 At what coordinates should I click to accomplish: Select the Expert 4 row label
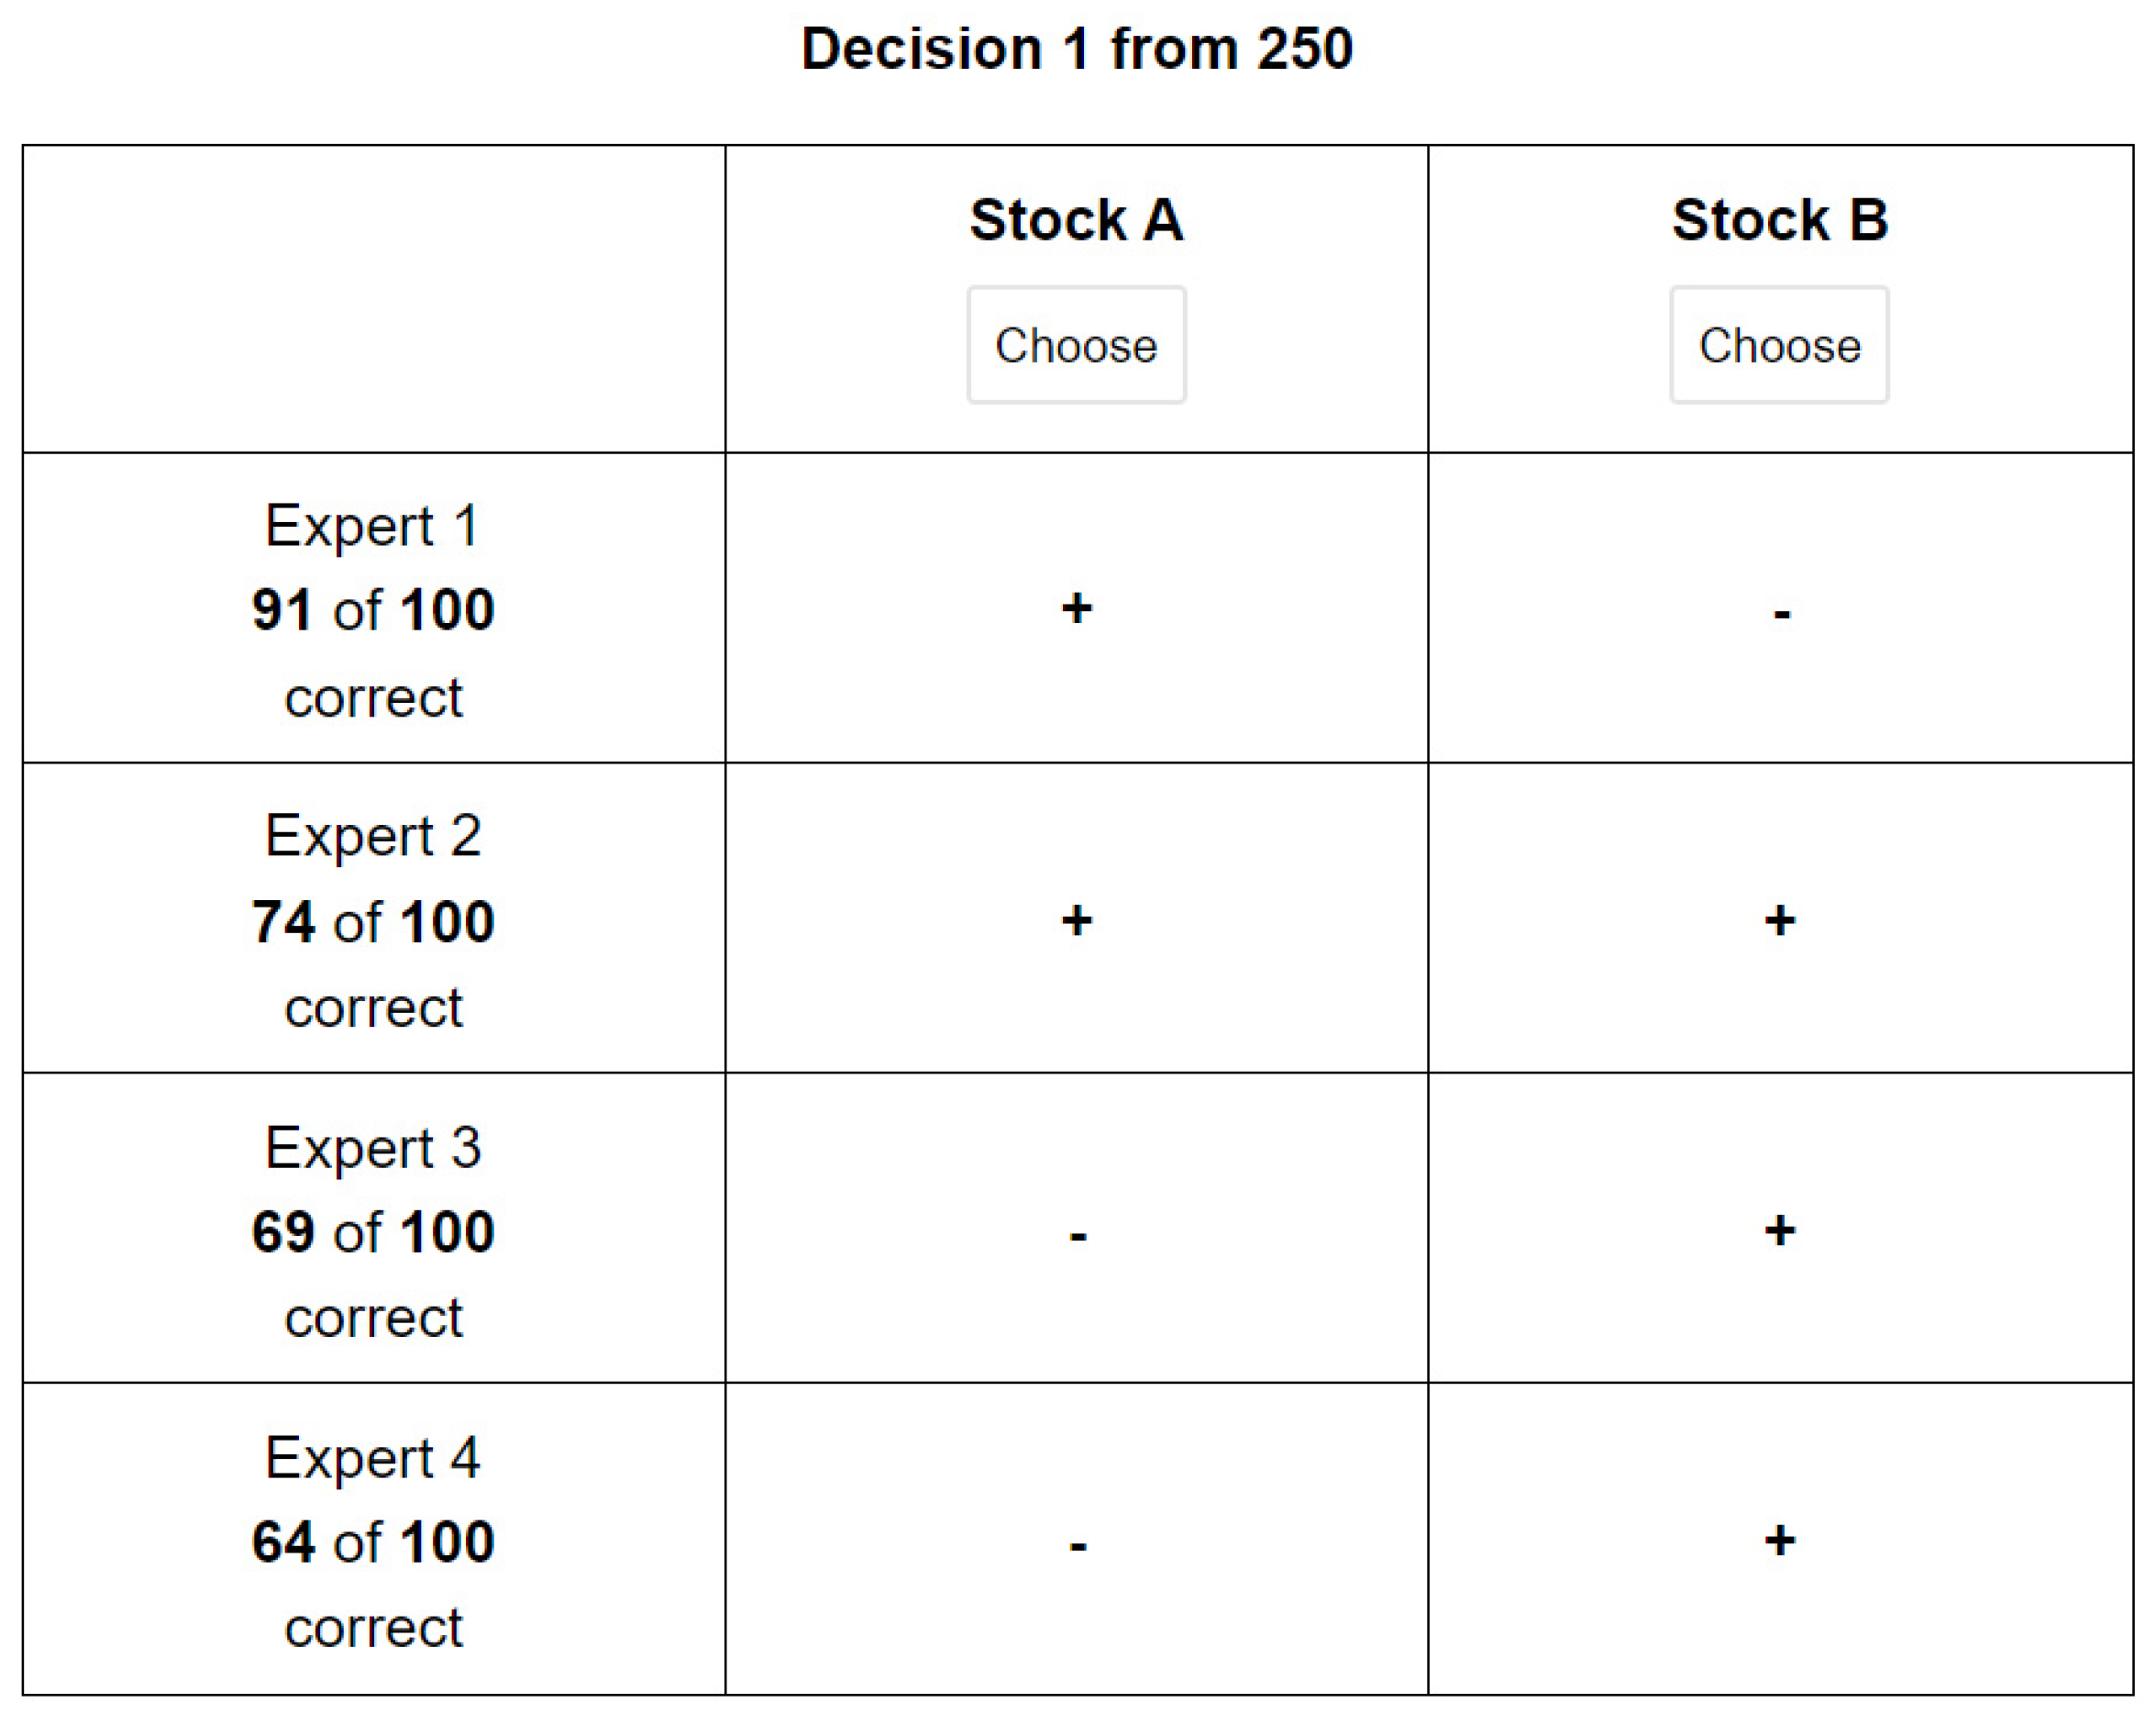(373, 1457)
